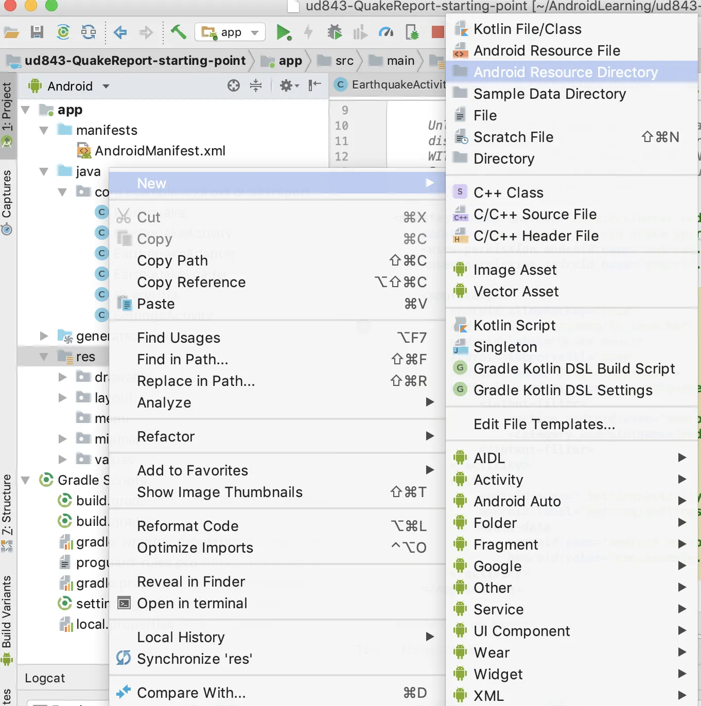This screenshot has height=706, width=701.
Task: Select Copy Path in the context menu
Action: [277, 260]
